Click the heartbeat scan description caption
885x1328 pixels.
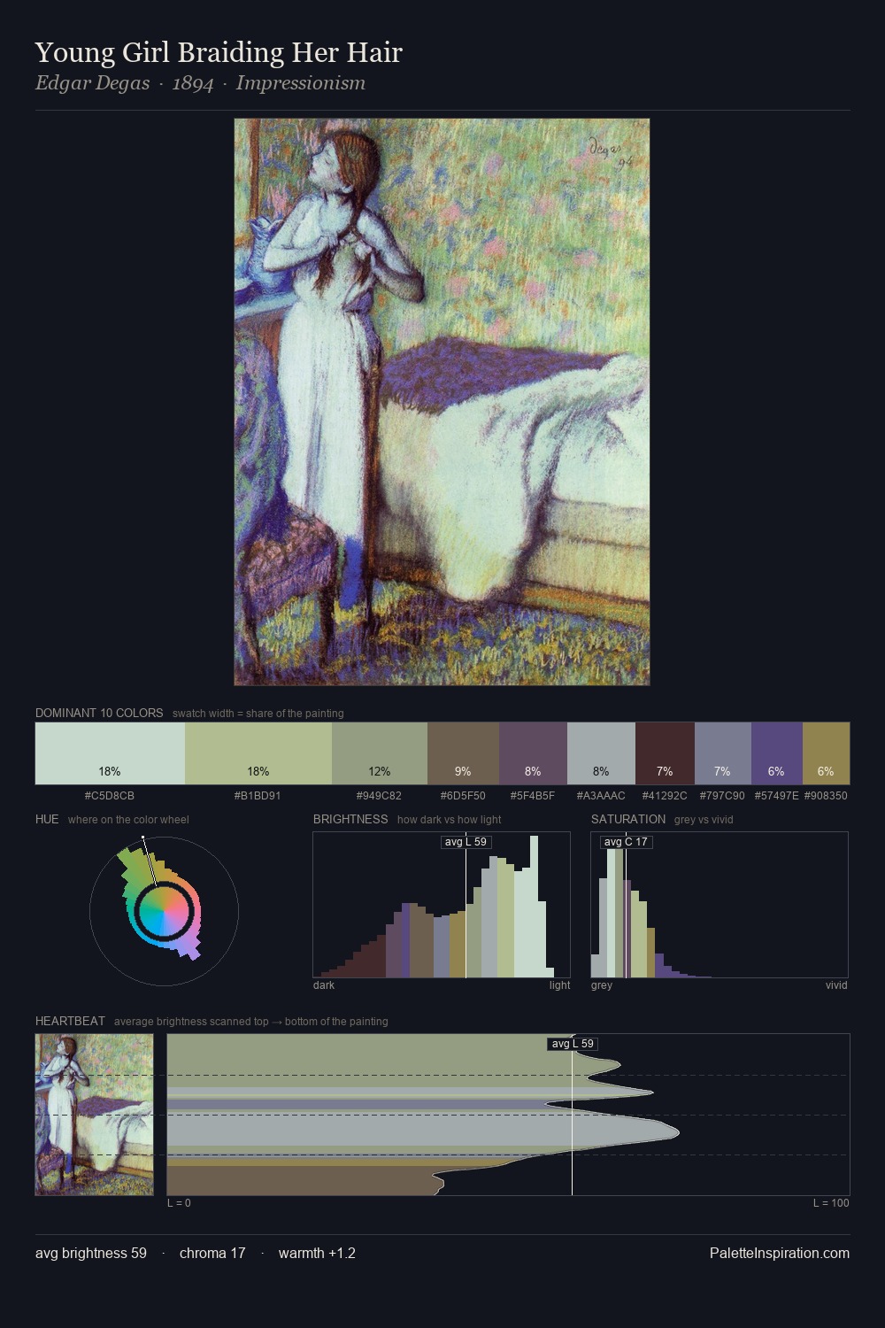coord(251,1021)
